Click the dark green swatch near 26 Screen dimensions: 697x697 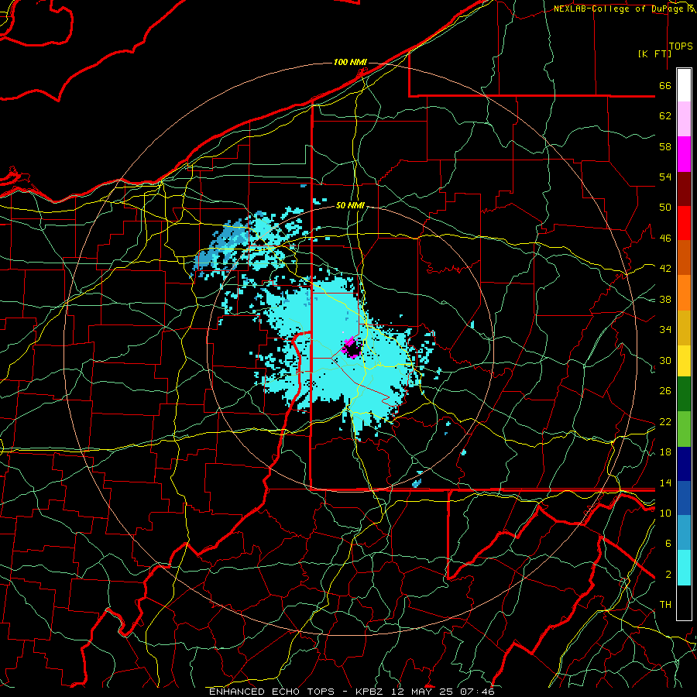click(684, 394)
